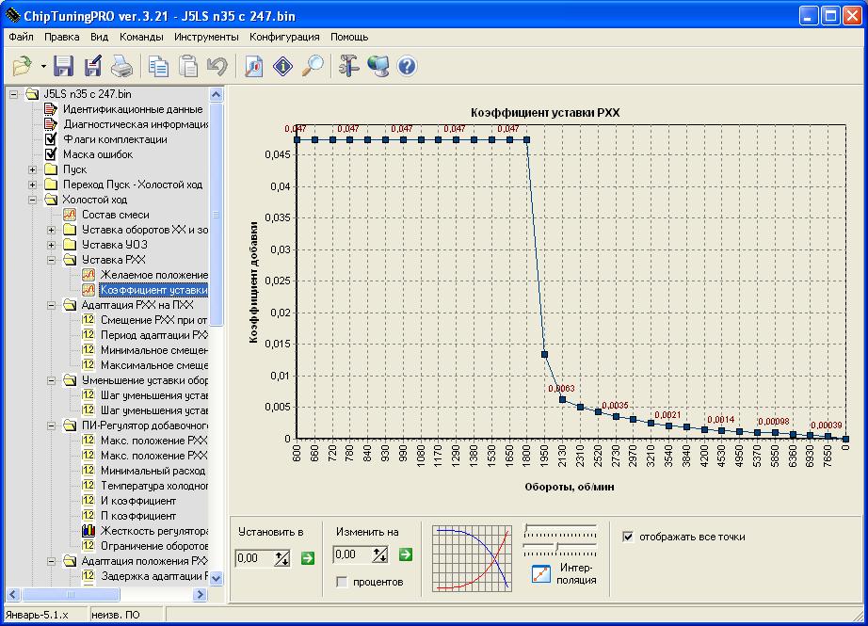This screenshot has width=868, height=626.
Task: Open help with question mark icon
Action: coord(407,66)
